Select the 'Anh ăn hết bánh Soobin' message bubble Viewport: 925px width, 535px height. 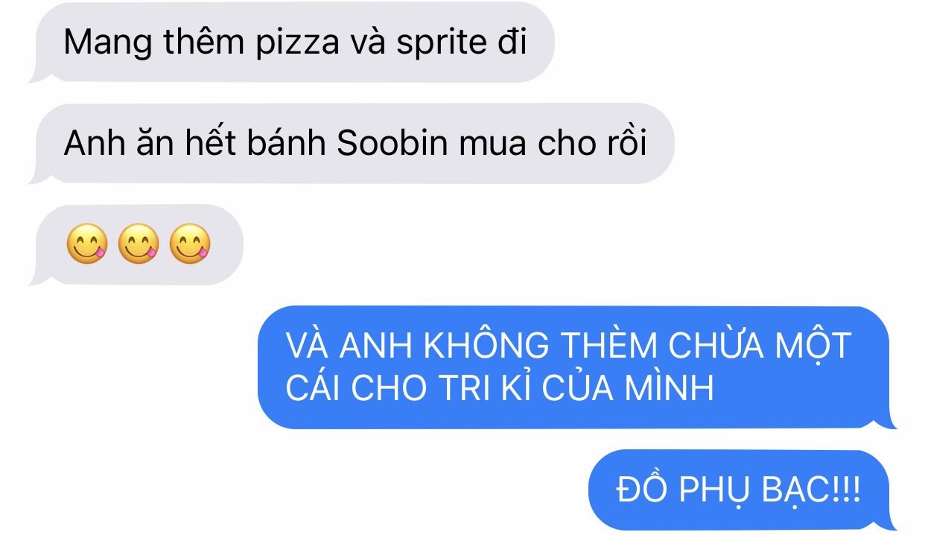point(352,143)
